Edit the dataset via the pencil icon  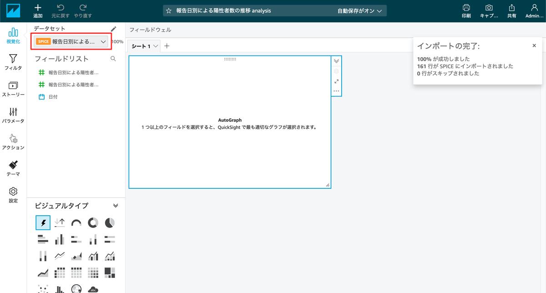[x=114, y=28]
